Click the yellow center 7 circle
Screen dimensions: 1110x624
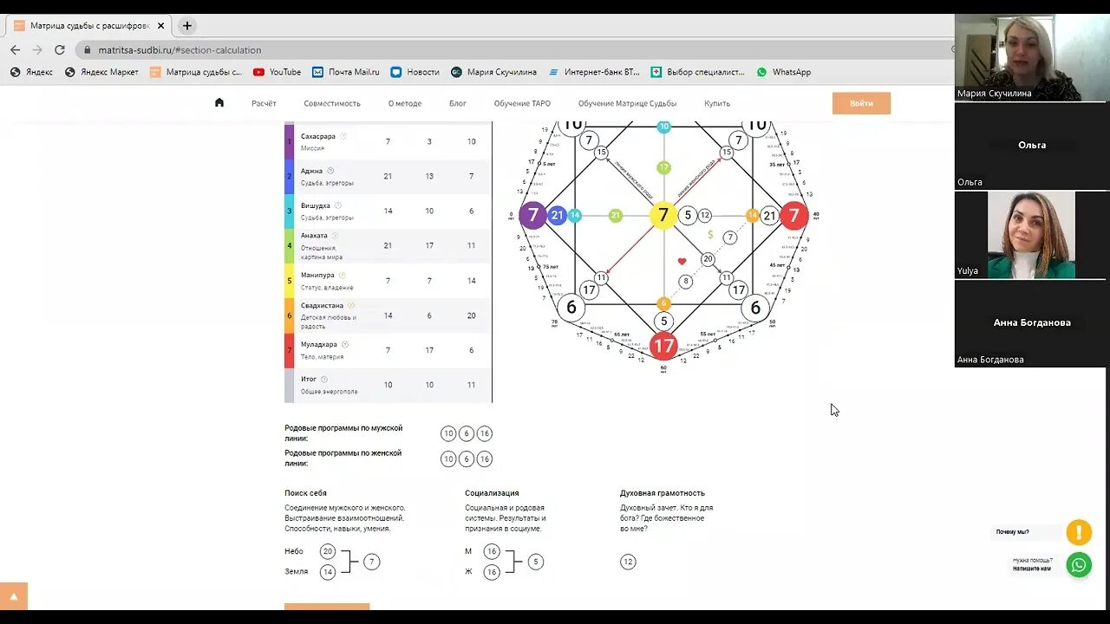(663, 215)
